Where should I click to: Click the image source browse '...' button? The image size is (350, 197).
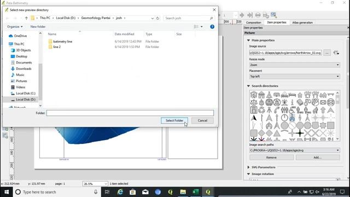coord(327,53)
